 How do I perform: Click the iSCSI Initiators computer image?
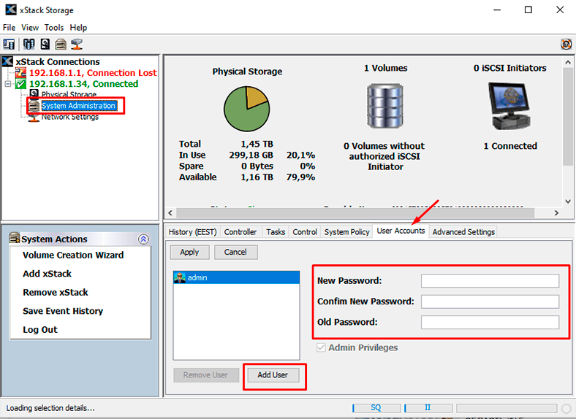coord(510,106)
